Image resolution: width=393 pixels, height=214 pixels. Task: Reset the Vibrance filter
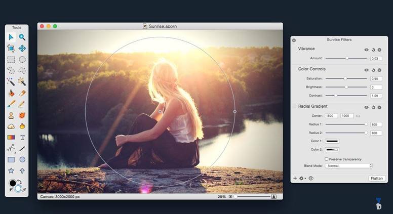click(373, 50)
